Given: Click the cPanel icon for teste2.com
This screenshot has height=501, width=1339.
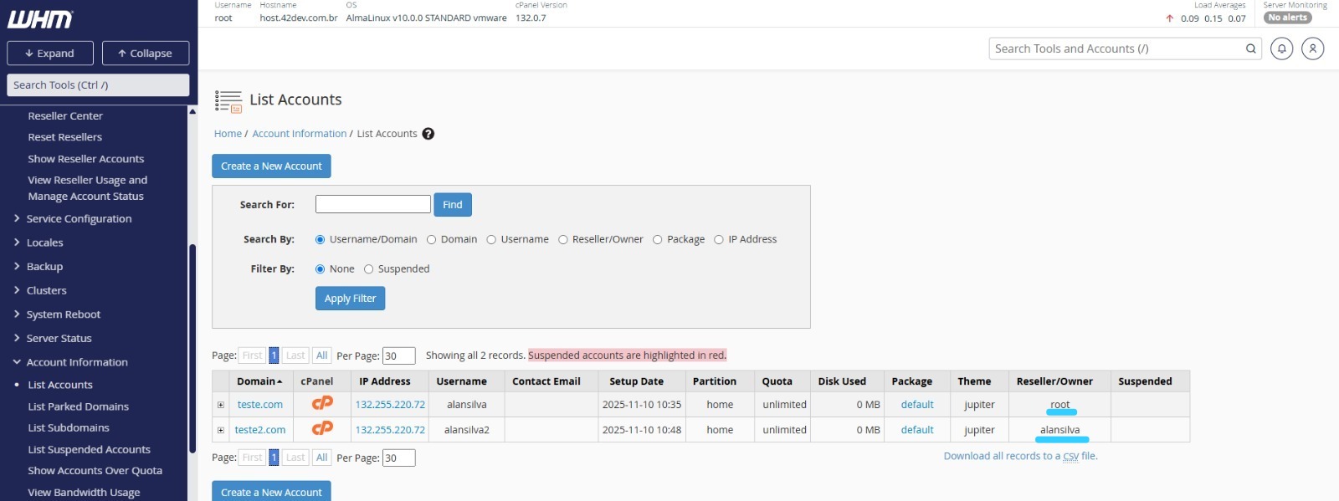Looking at the screenshot, I should 322,429.
